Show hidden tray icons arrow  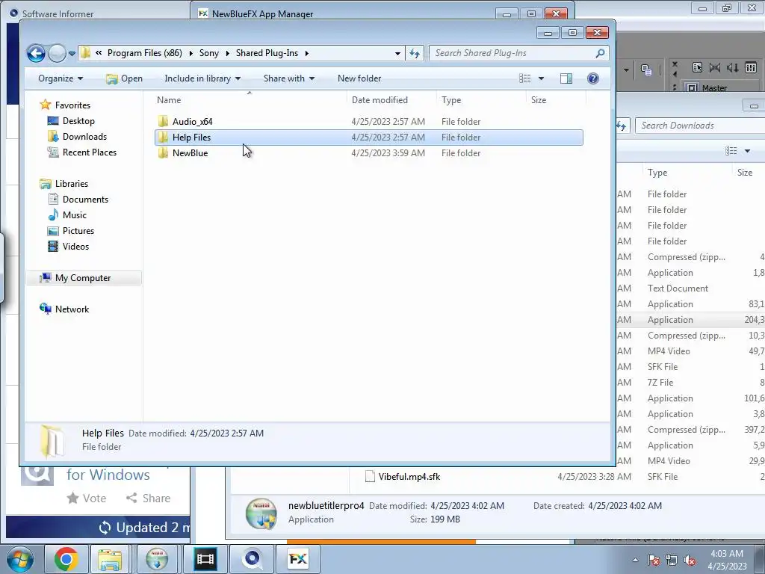635,560
